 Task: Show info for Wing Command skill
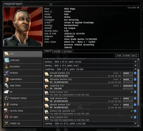click(135, 117)
